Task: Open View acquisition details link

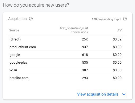Action: pyautogui.click(x=98, y=94)
